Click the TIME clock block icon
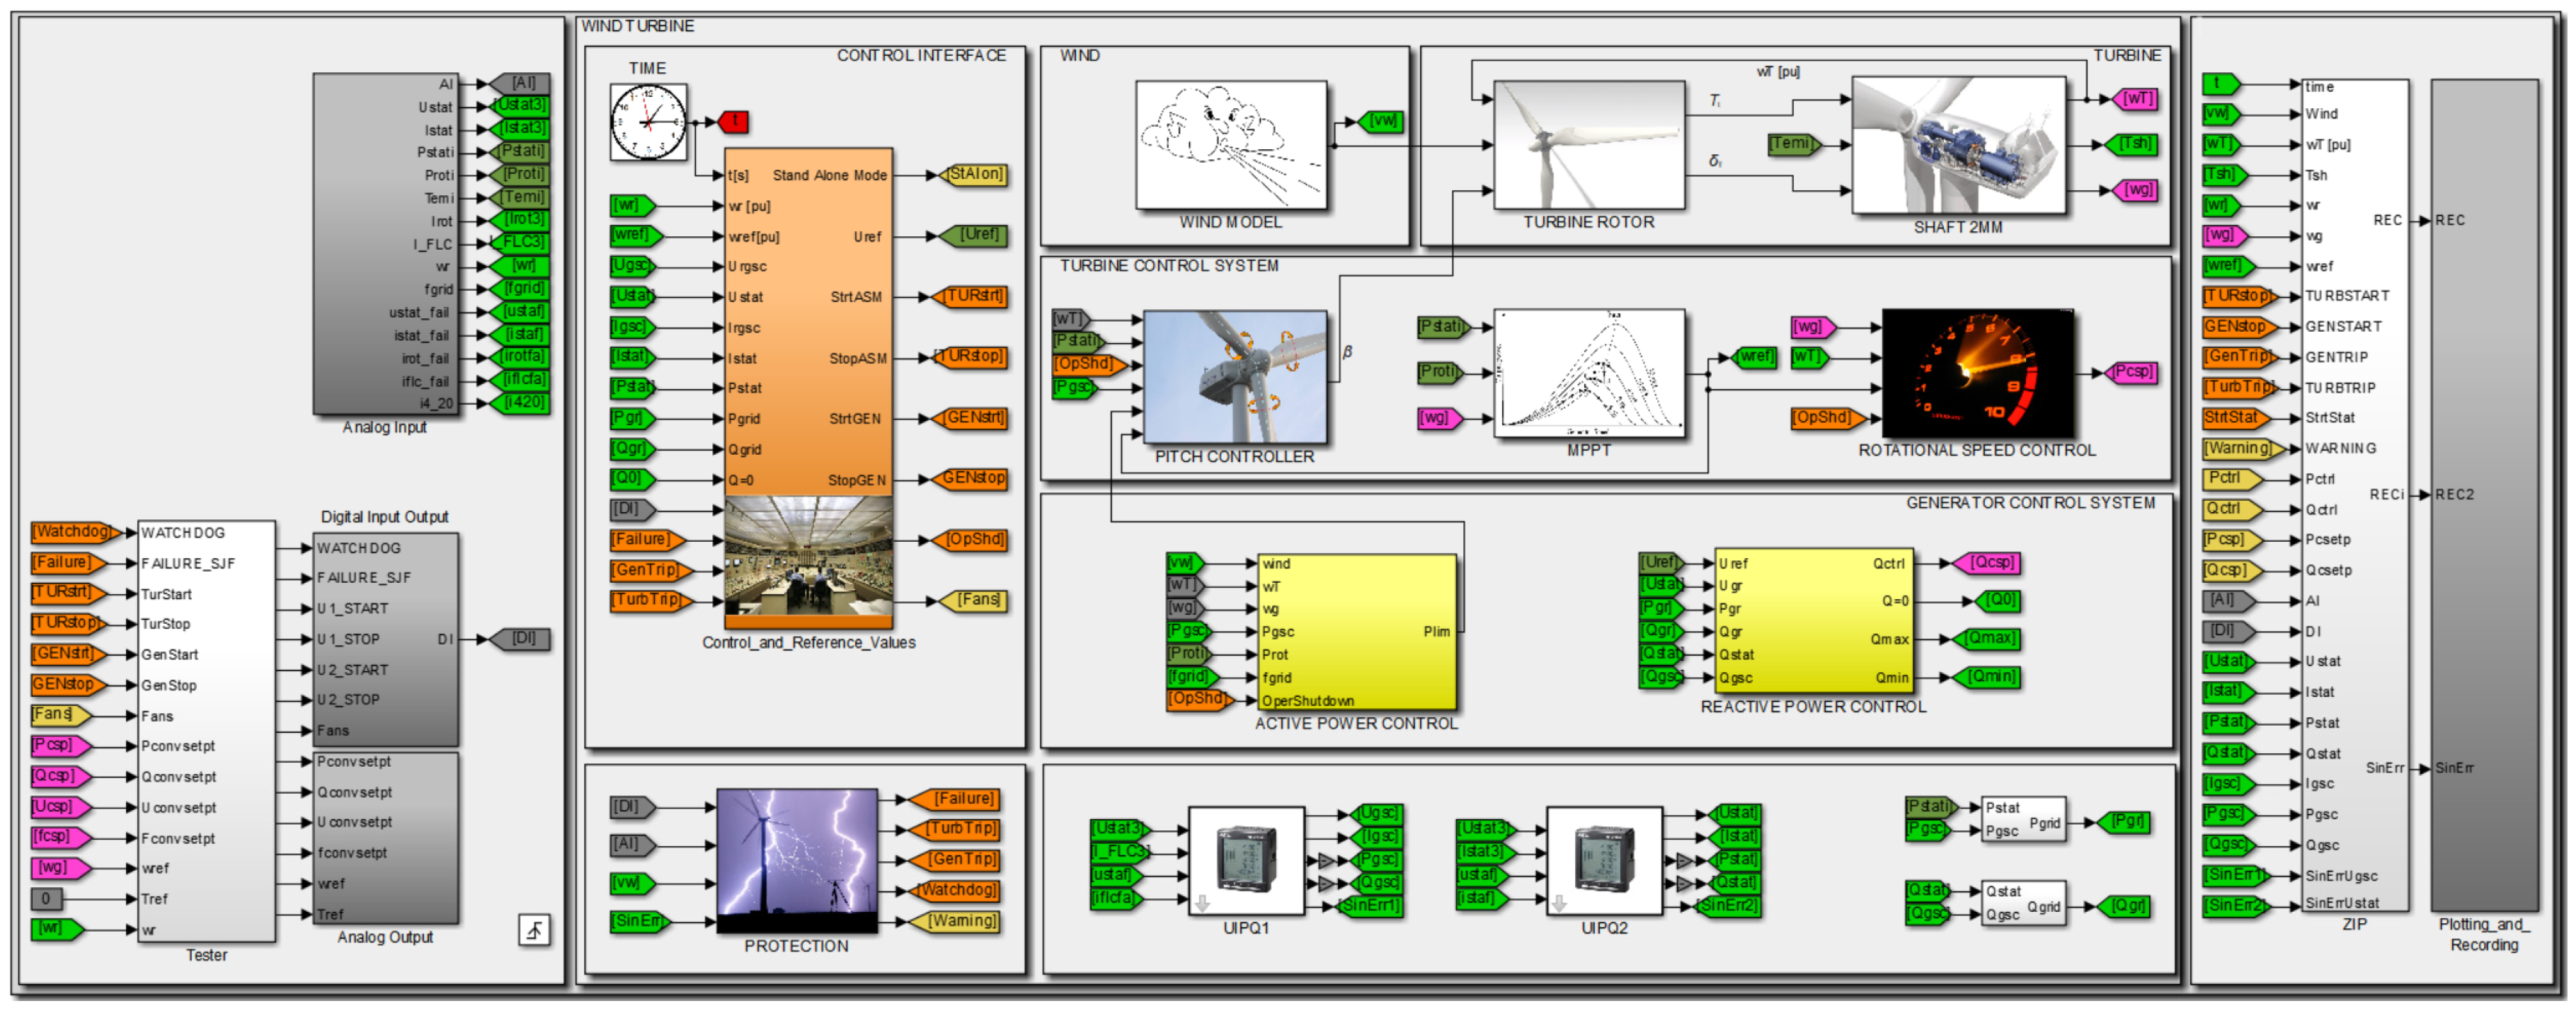The image size is (2576, 1013). pyautogui.click(x=648, y=122)
